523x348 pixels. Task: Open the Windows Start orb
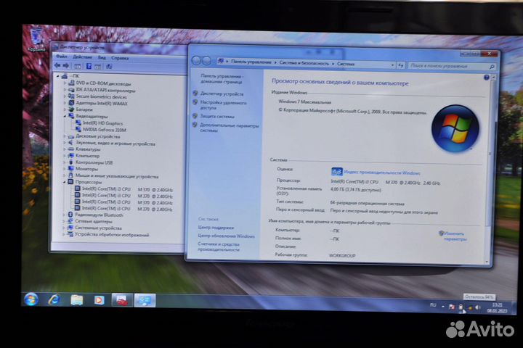tap(31, 299)
